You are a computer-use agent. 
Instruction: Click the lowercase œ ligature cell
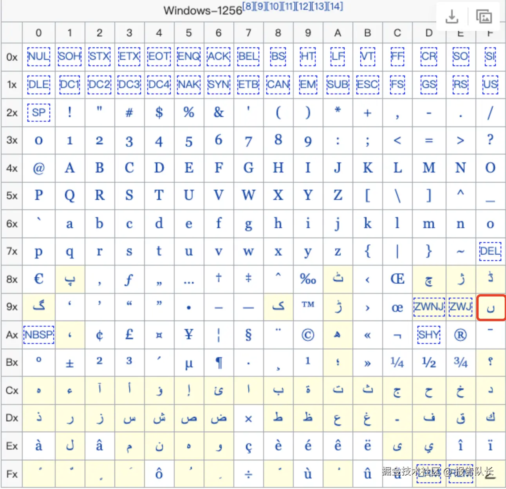(x=397, y=307)
